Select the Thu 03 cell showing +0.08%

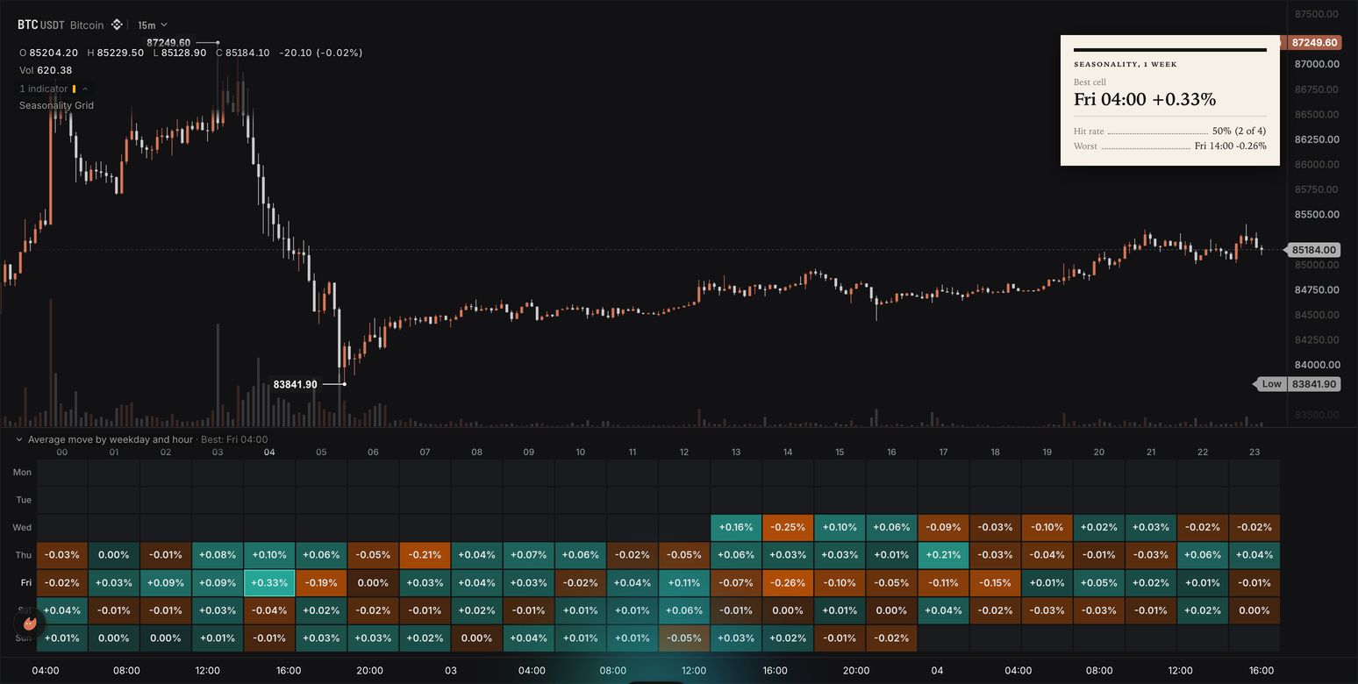(x=218, y=555)
